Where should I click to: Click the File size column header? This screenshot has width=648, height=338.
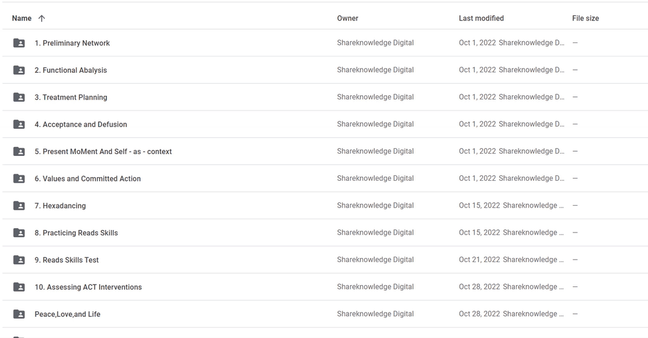coord(585,18)
